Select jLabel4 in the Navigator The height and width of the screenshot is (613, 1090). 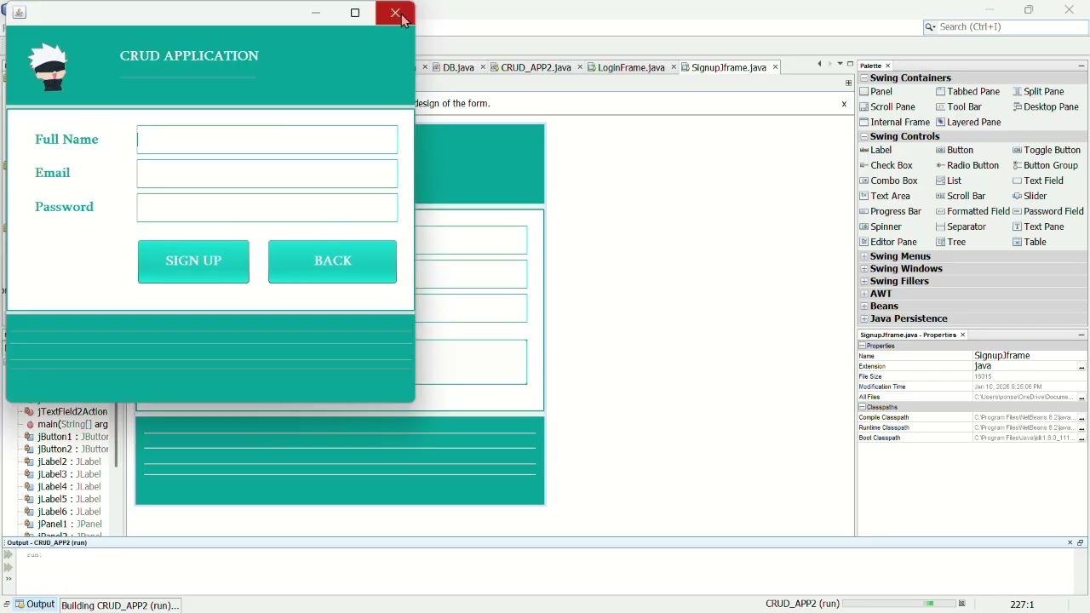pyautogui.click(x=63, y=487)
